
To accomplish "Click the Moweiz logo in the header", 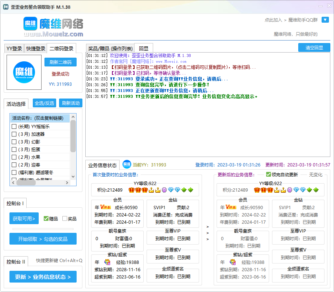I will point(53,27).
